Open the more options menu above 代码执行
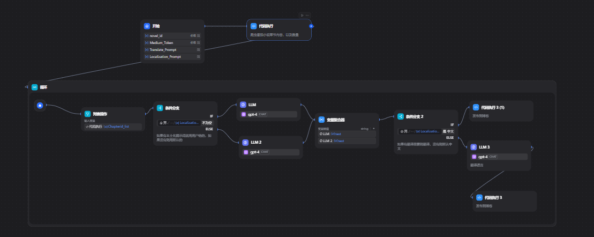Screen dimensions: 594x237 click(307, 15)
